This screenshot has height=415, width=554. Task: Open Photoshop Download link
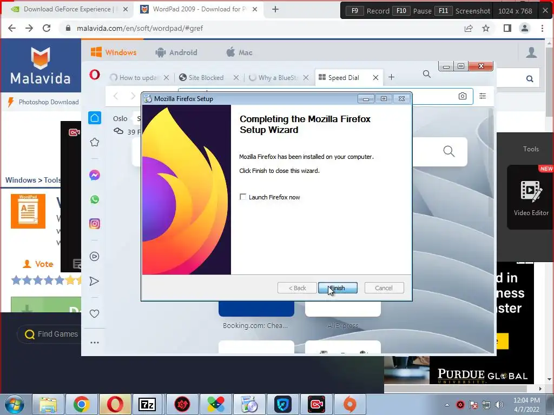49,102
